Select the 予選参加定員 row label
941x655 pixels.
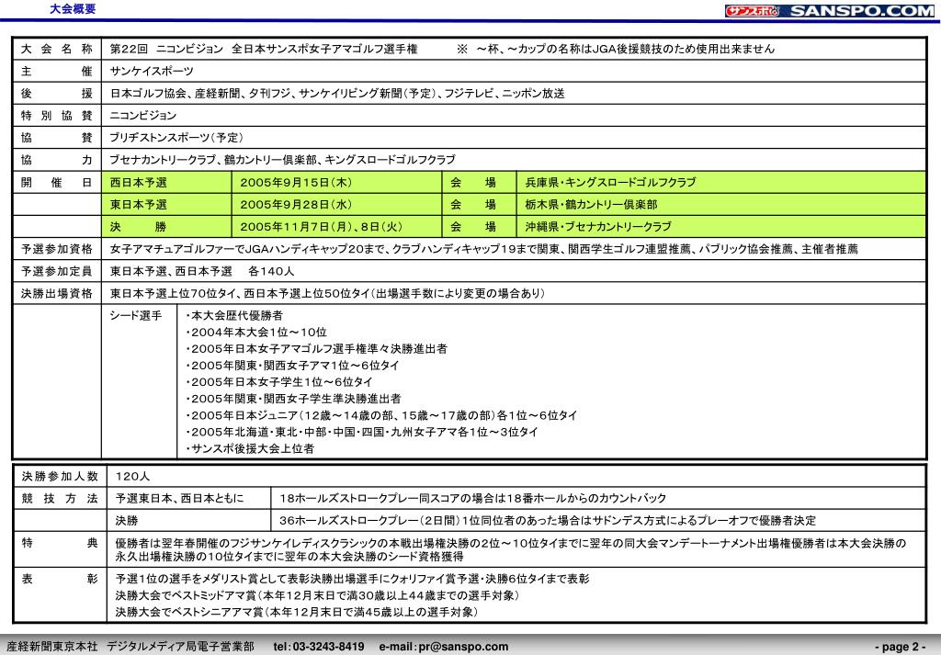tap(57, 271)
